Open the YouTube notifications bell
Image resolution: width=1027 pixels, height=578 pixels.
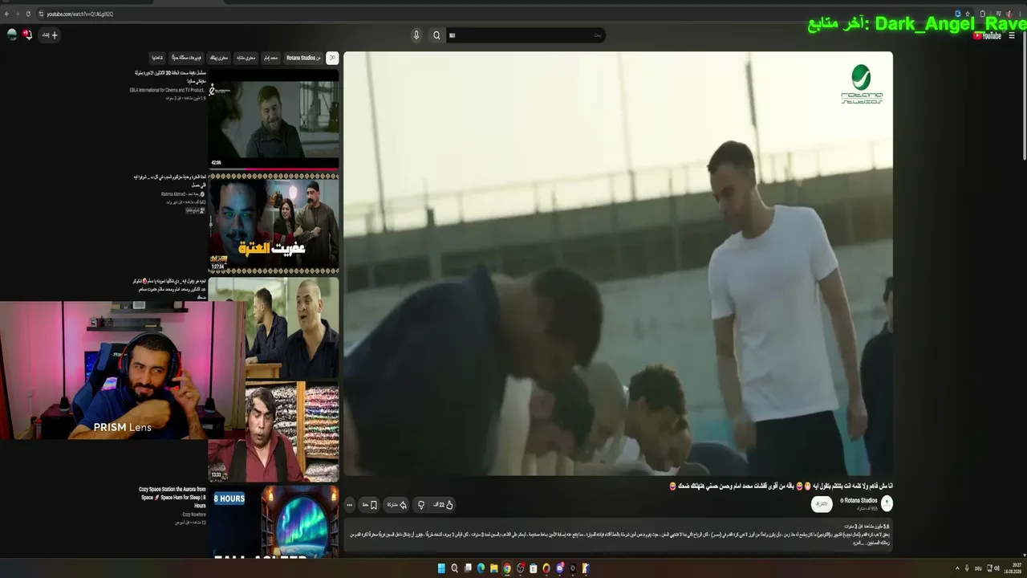27,35
